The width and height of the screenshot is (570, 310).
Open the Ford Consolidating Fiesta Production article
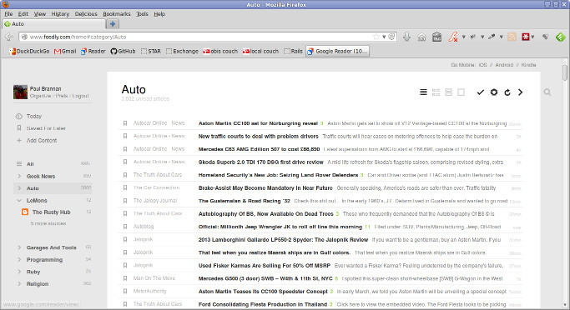click(263, 304)
